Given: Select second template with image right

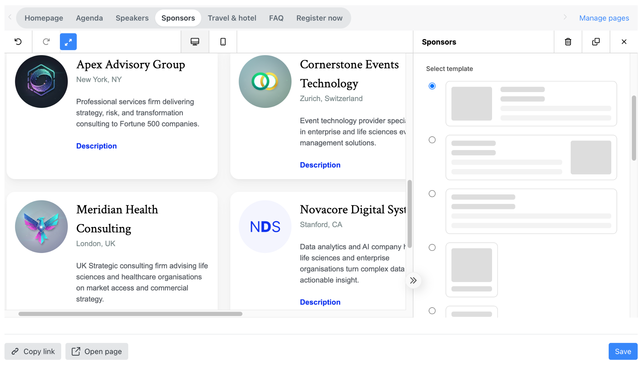Looking at the screenshot, I should pos(432,140).
